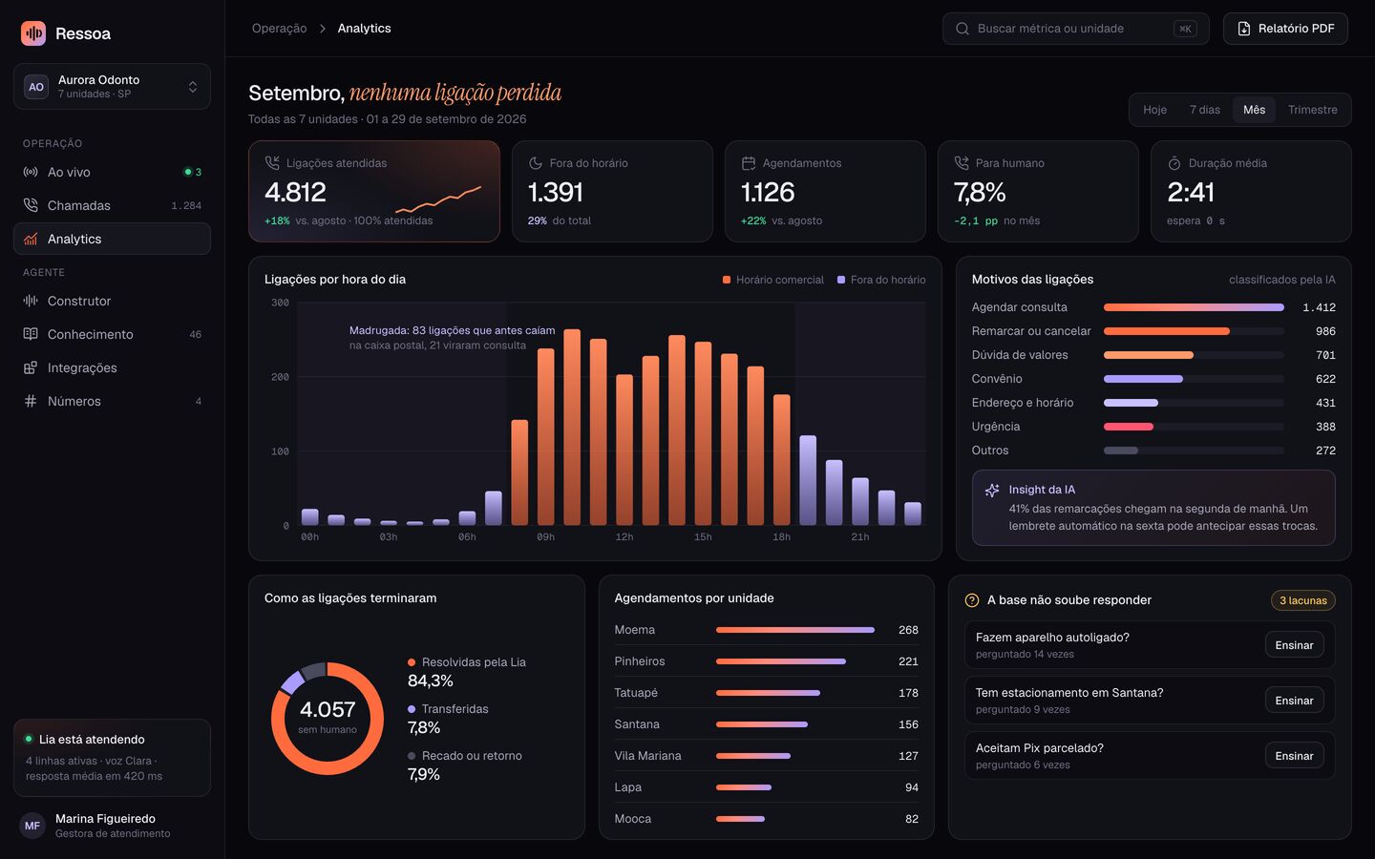The width and height of the screenshot is (1375, 859).
Task: Click the Operação breadcrumb link
Action: click(279, 29)
